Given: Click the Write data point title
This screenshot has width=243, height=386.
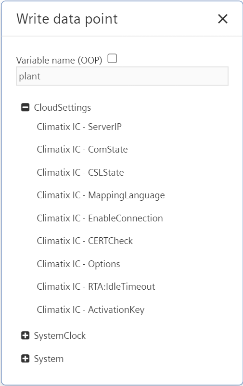Looking at the screenshot, I should 67,19.
